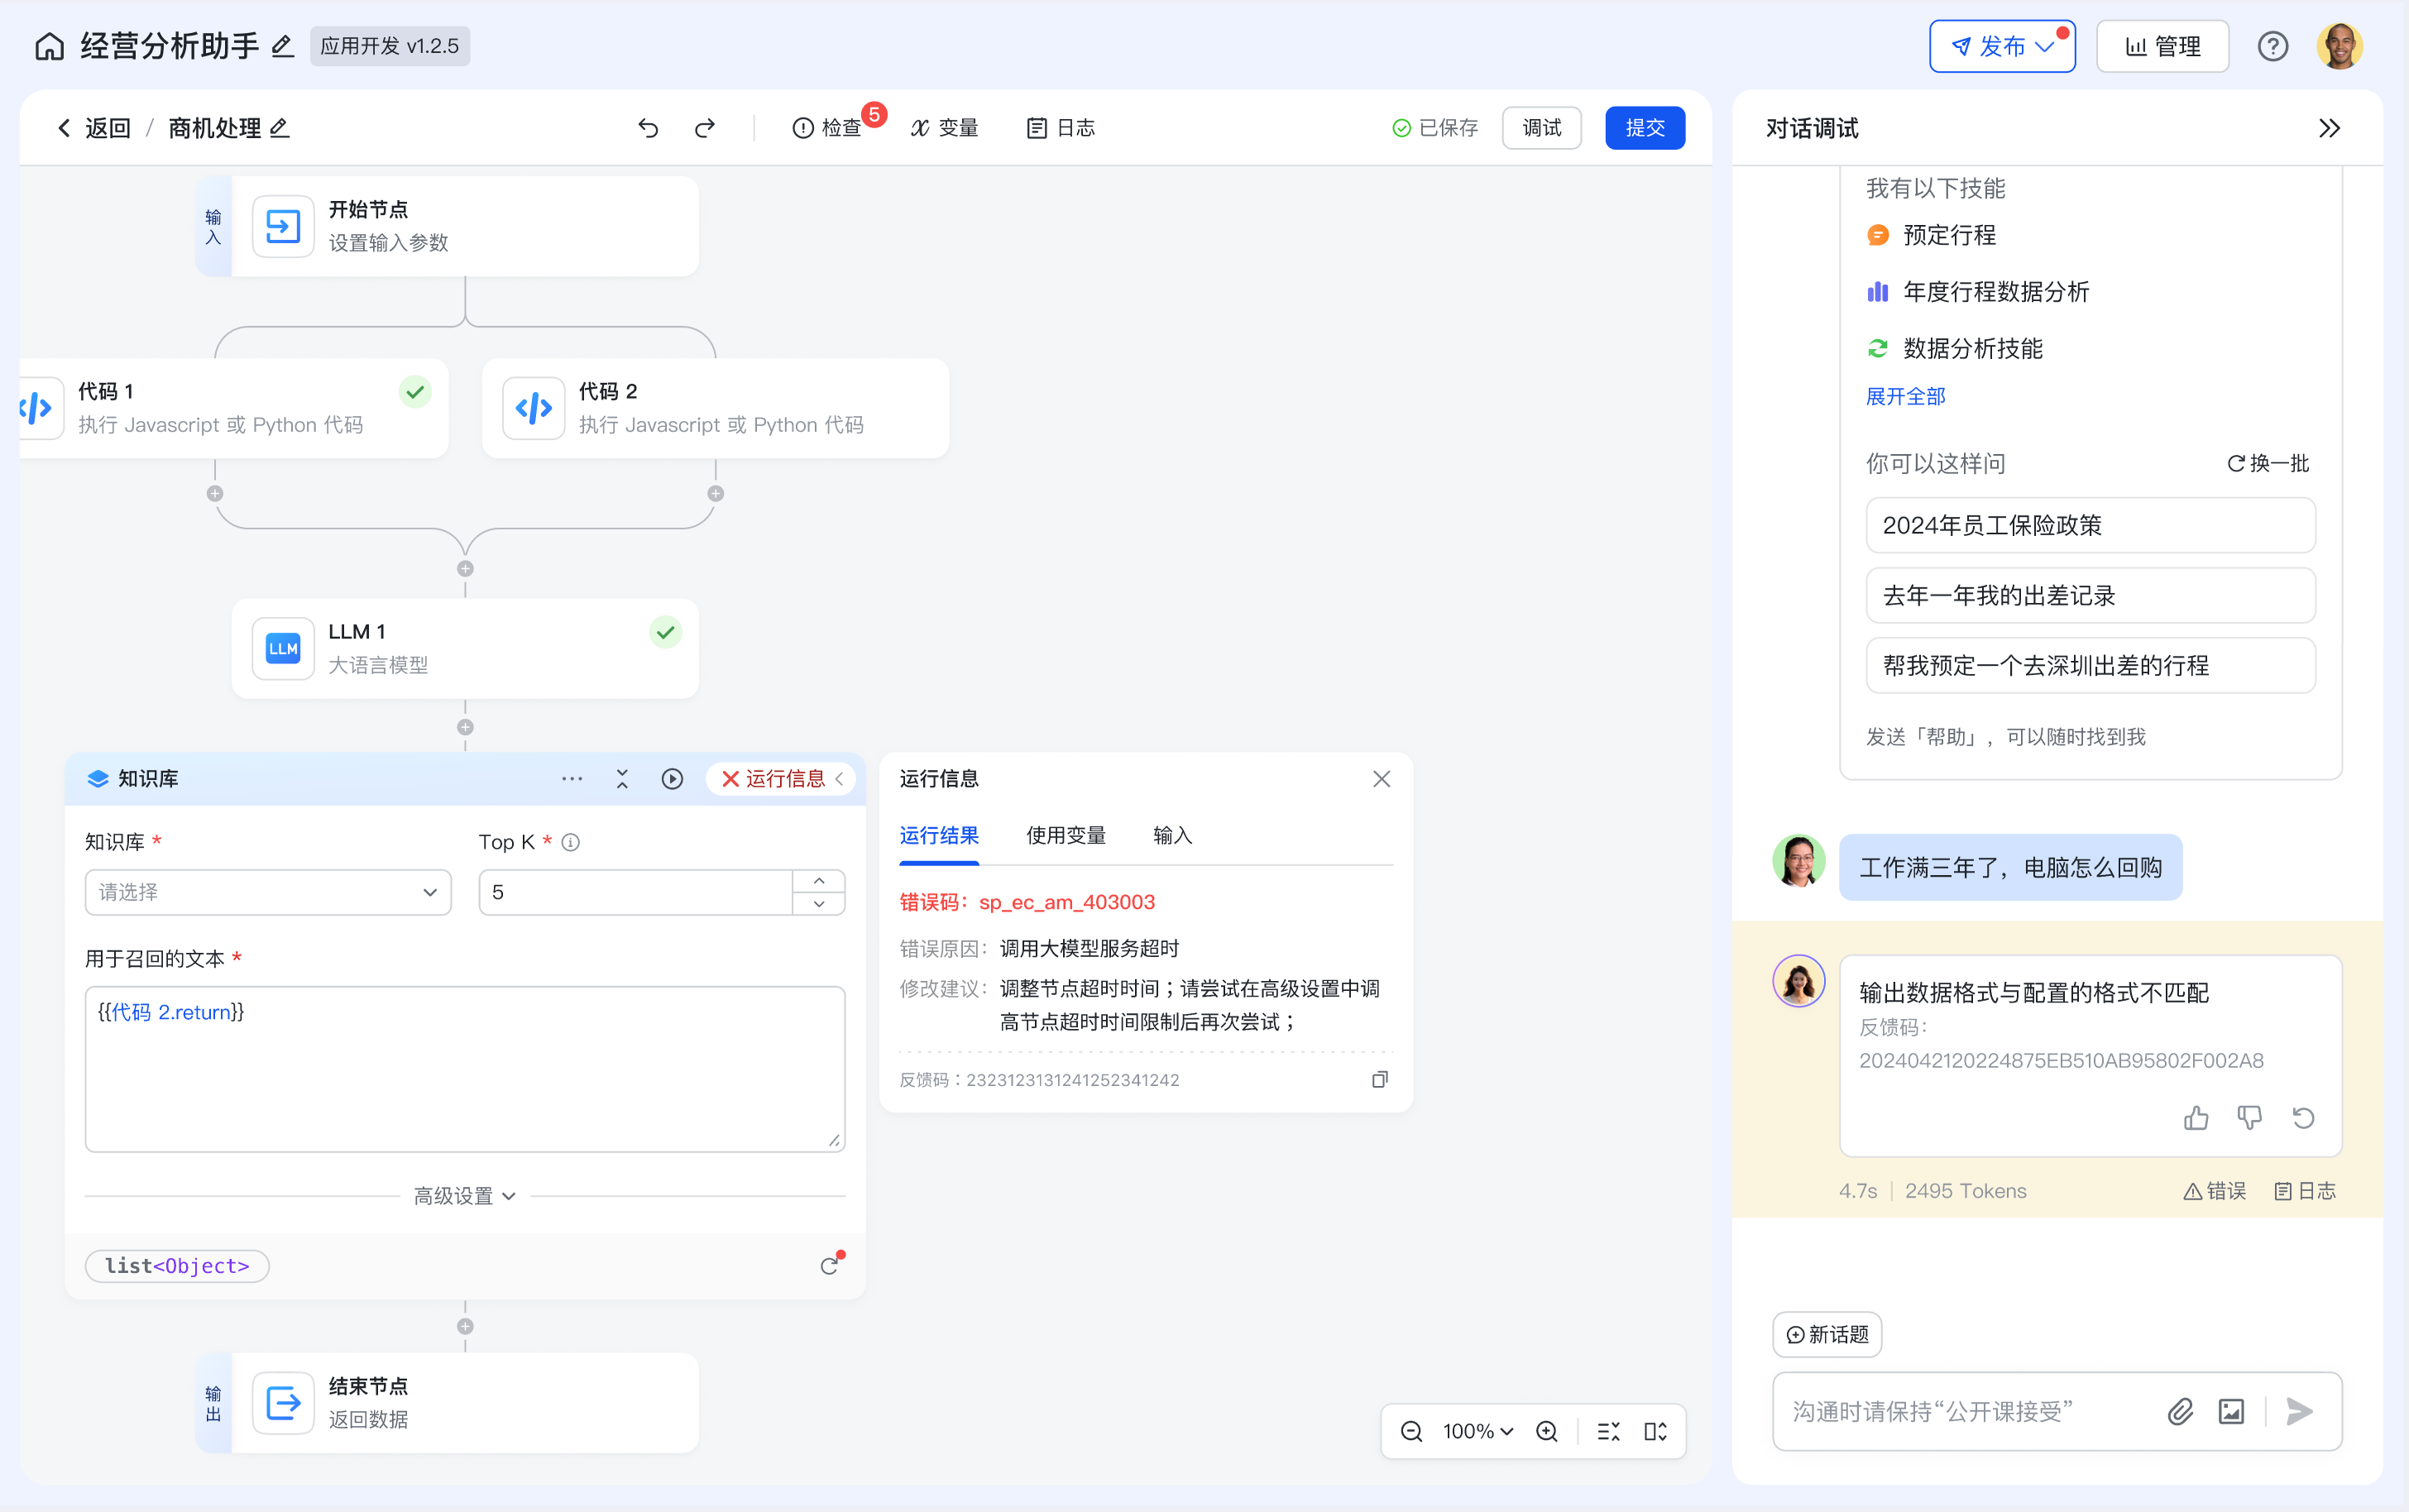
Task: Open the 错误 details under response
Action: coord(2214,1191)
